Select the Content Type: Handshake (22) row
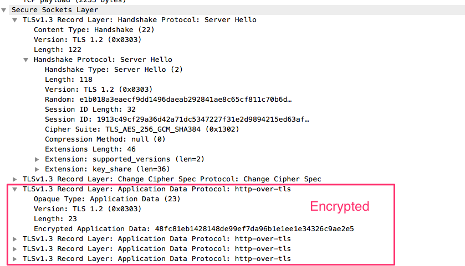The image size is (465, 266). point(94,30)
